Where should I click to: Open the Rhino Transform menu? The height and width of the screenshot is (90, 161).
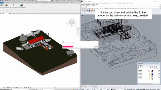(x=113, y=3)
